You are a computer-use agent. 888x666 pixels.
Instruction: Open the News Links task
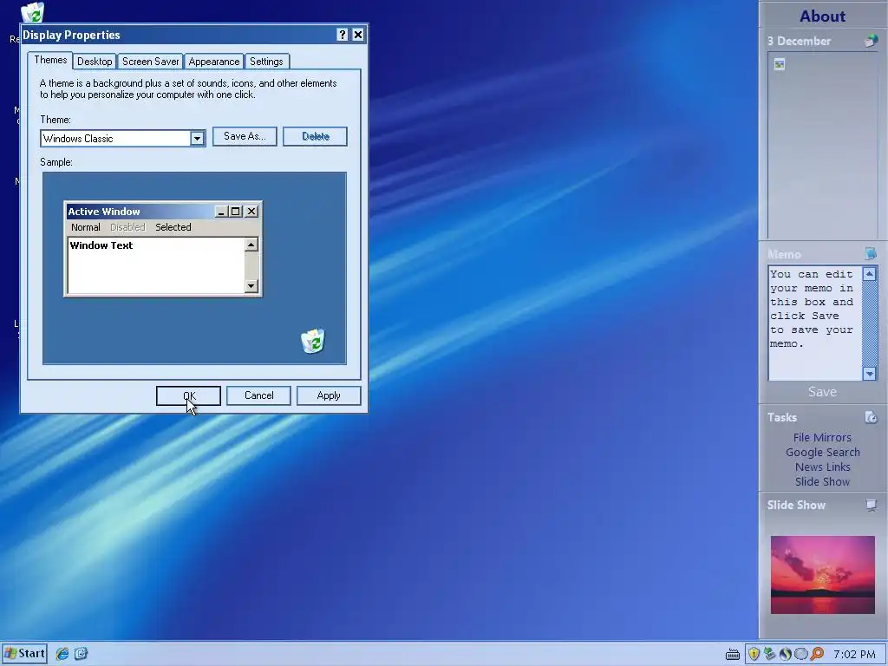(x=822, y=467)
